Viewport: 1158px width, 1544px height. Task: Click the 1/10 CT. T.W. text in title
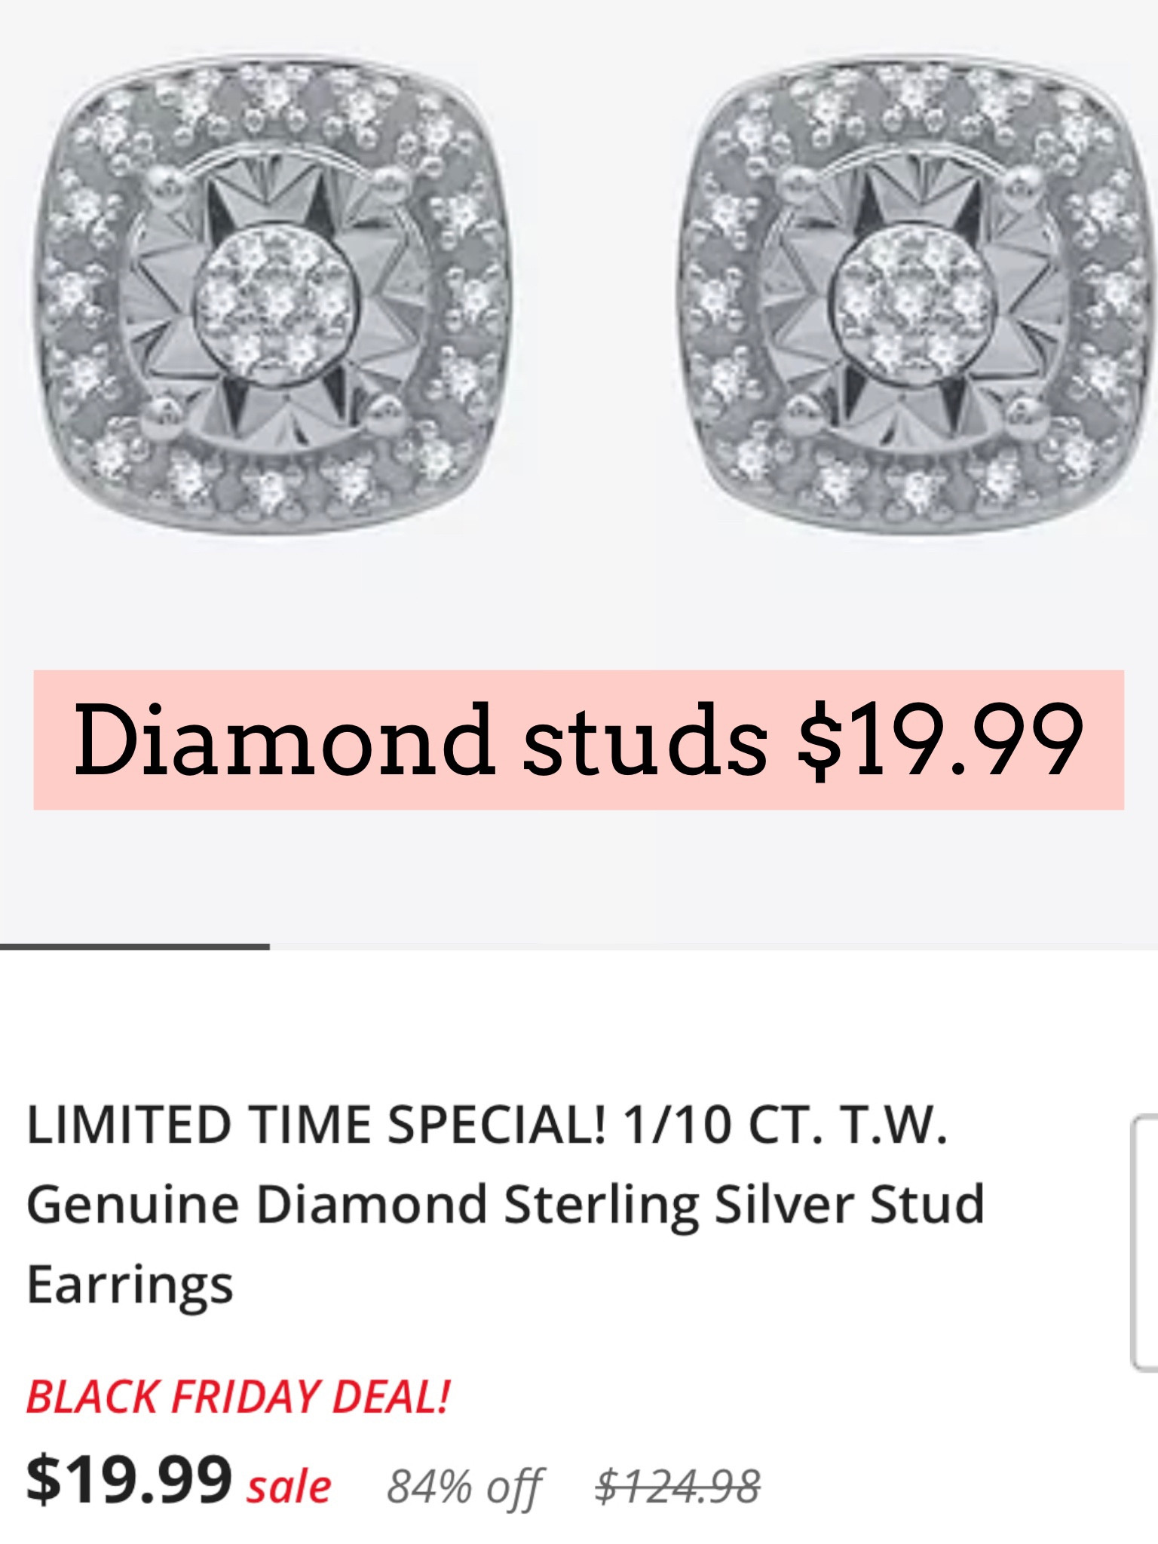[784, 1124]
